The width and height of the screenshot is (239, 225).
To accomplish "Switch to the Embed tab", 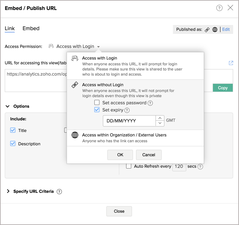I will [x=31, y=28].
